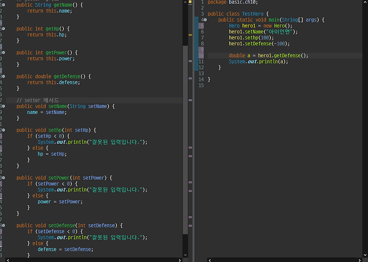Collapse the getPower() method fold toggle
This screenshot has height=262, width=368.
tap(4, 52)
